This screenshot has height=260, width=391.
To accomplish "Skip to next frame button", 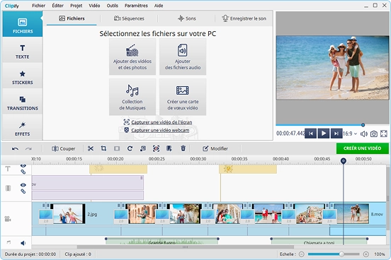I will coord(336,134).
